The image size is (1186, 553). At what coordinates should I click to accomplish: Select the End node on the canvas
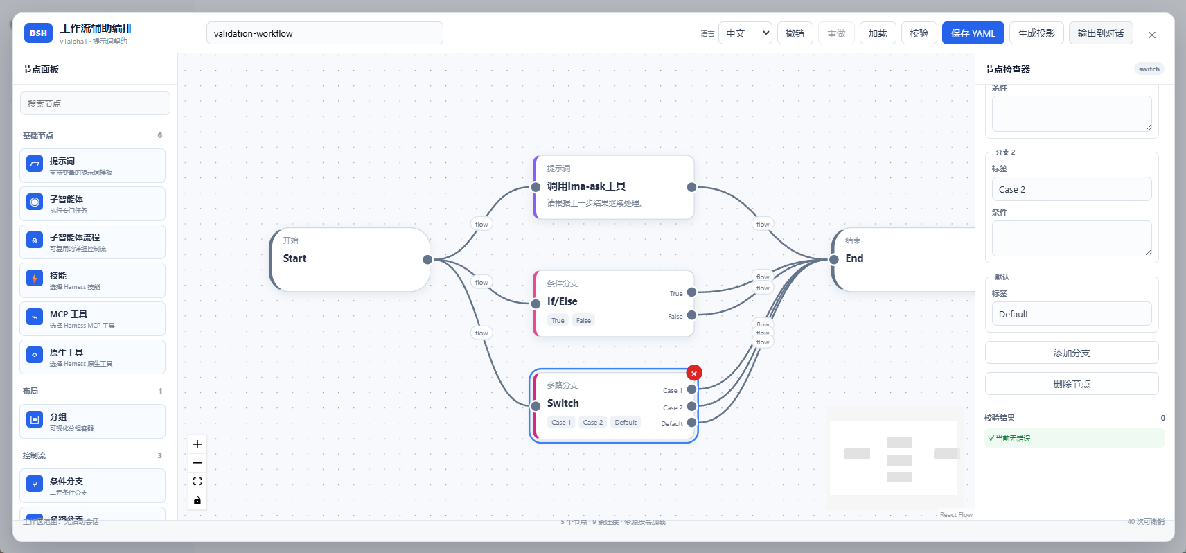coord(903,260)
